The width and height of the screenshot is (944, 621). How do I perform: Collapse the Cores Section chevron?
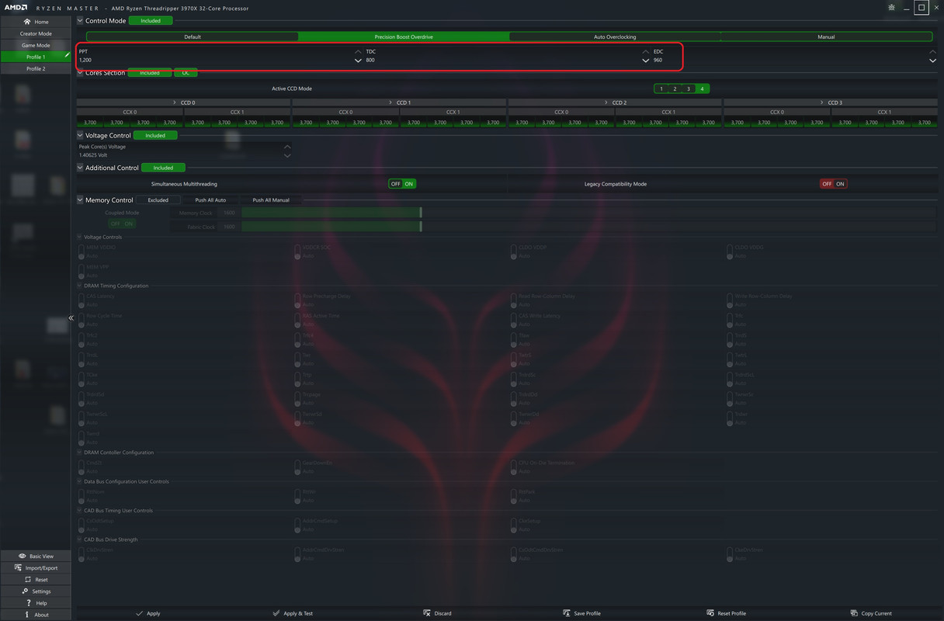pos(80,73)
